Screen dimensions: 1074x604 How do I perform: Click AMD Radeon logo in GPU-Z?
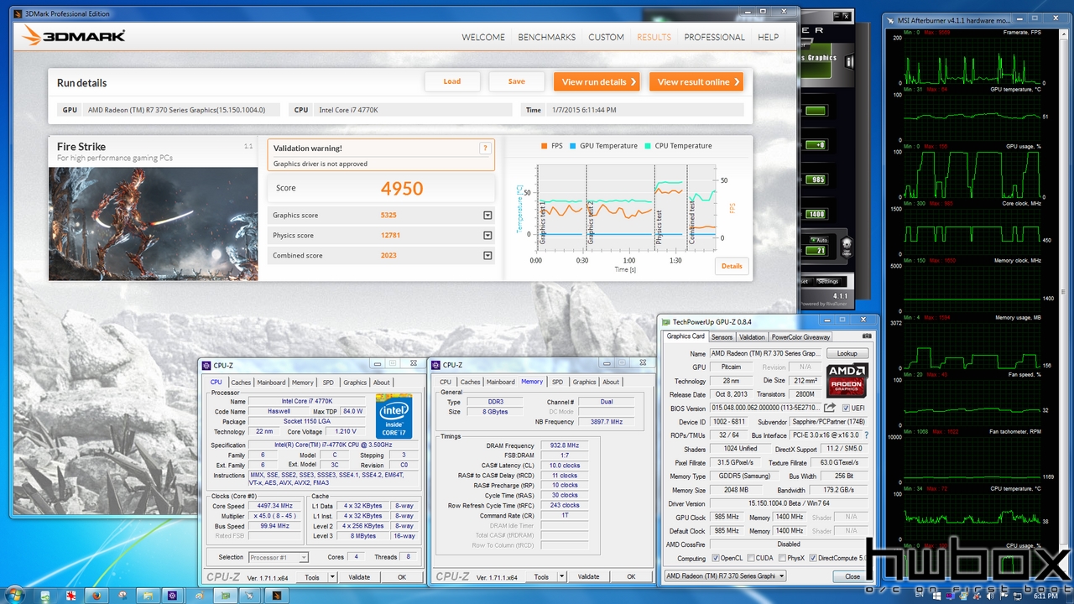pos(847,380)
